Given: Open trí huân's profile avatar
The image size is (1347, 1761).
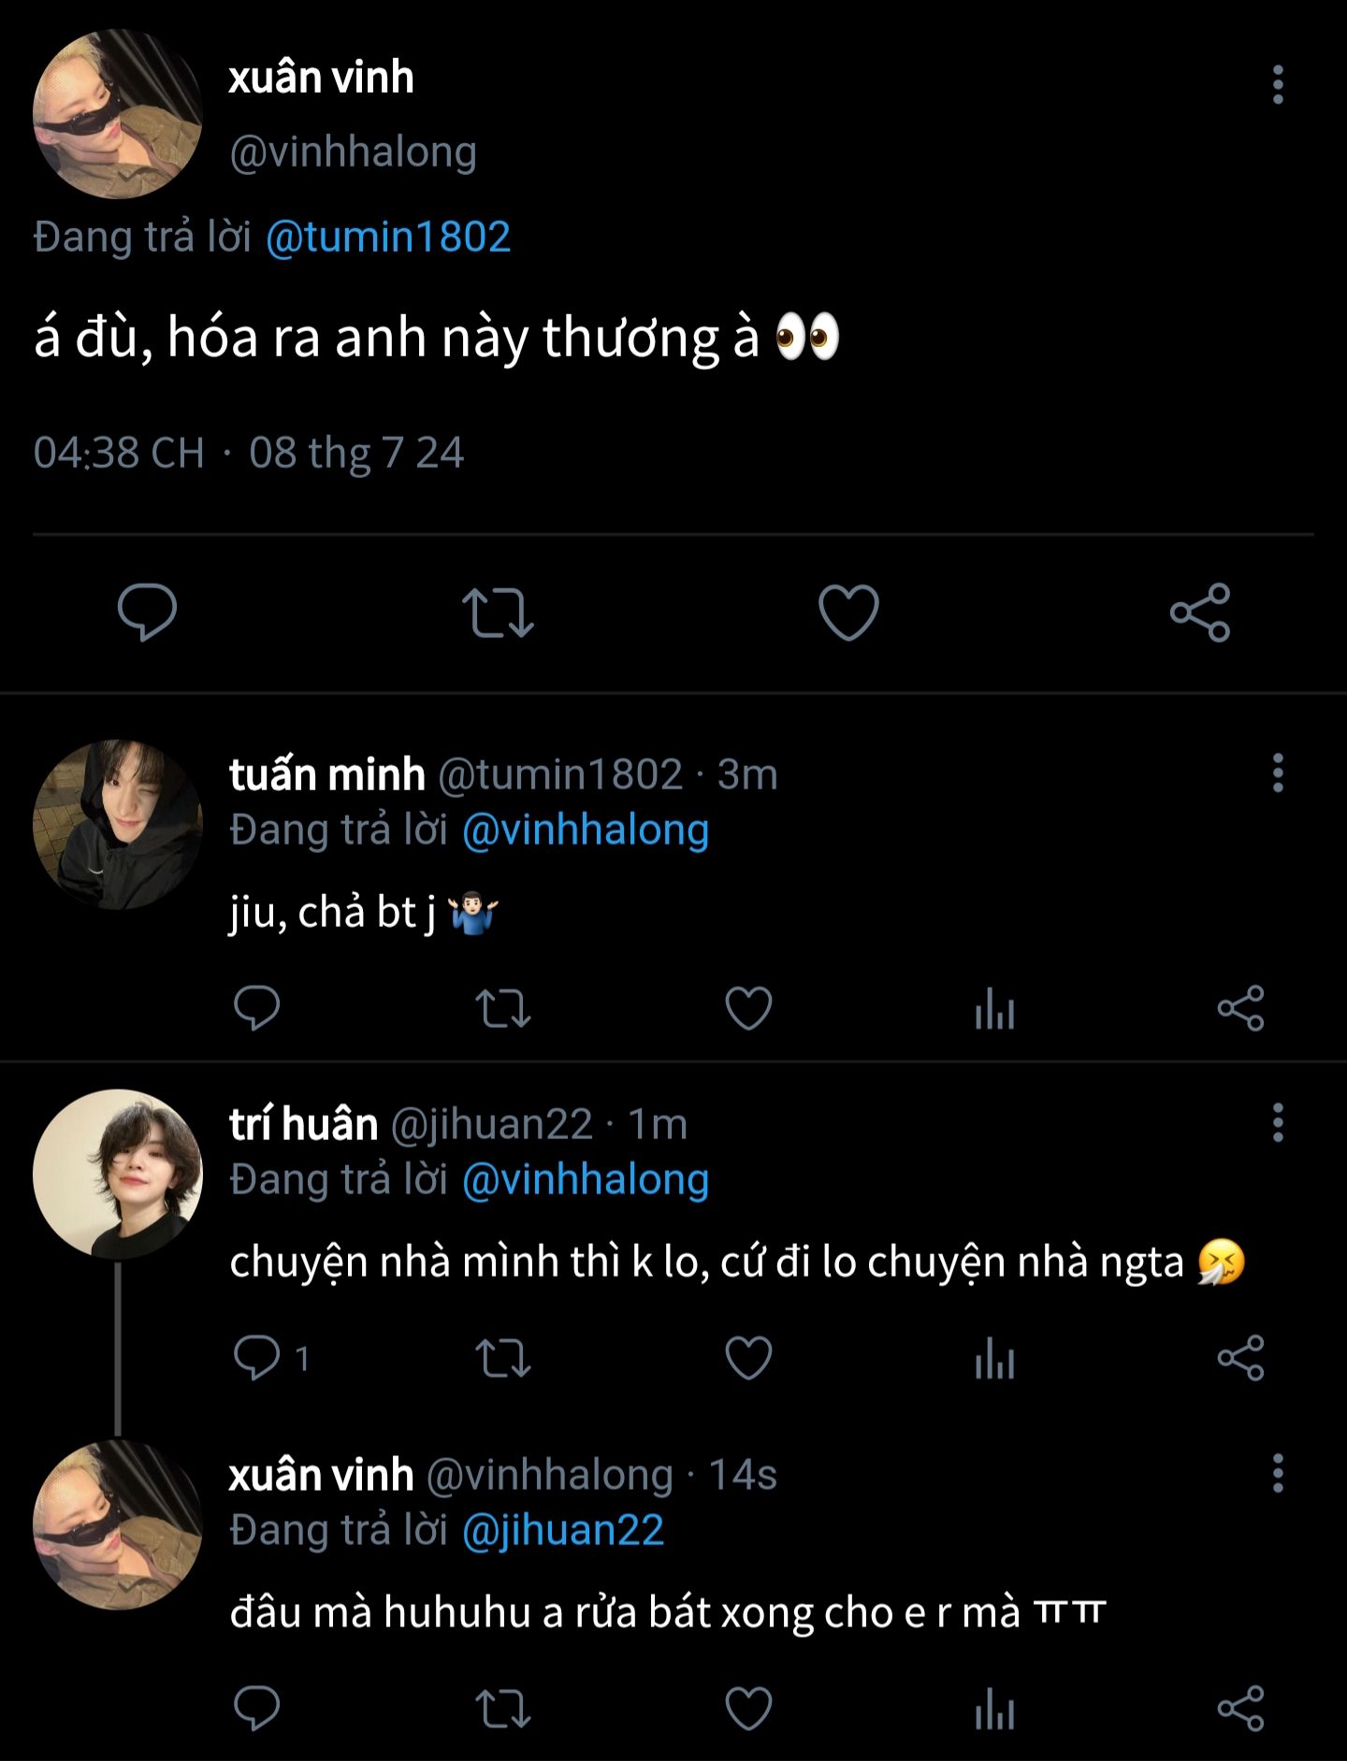Looking at the screenshot, I should (118, 1174).
